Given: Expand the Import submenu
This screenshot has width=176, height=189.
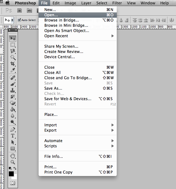Looking at the screenshot, I should point(78,125).
